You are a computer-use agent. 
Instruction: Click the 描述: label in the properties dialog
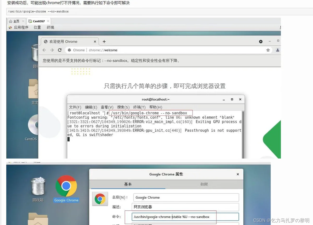pos(117,207)
